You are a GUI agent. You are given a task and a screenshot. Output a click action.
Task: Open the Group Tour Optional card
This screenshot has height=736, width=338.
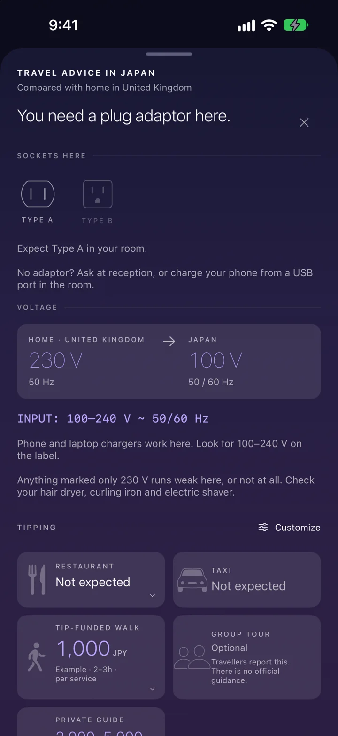pos(247,657)
